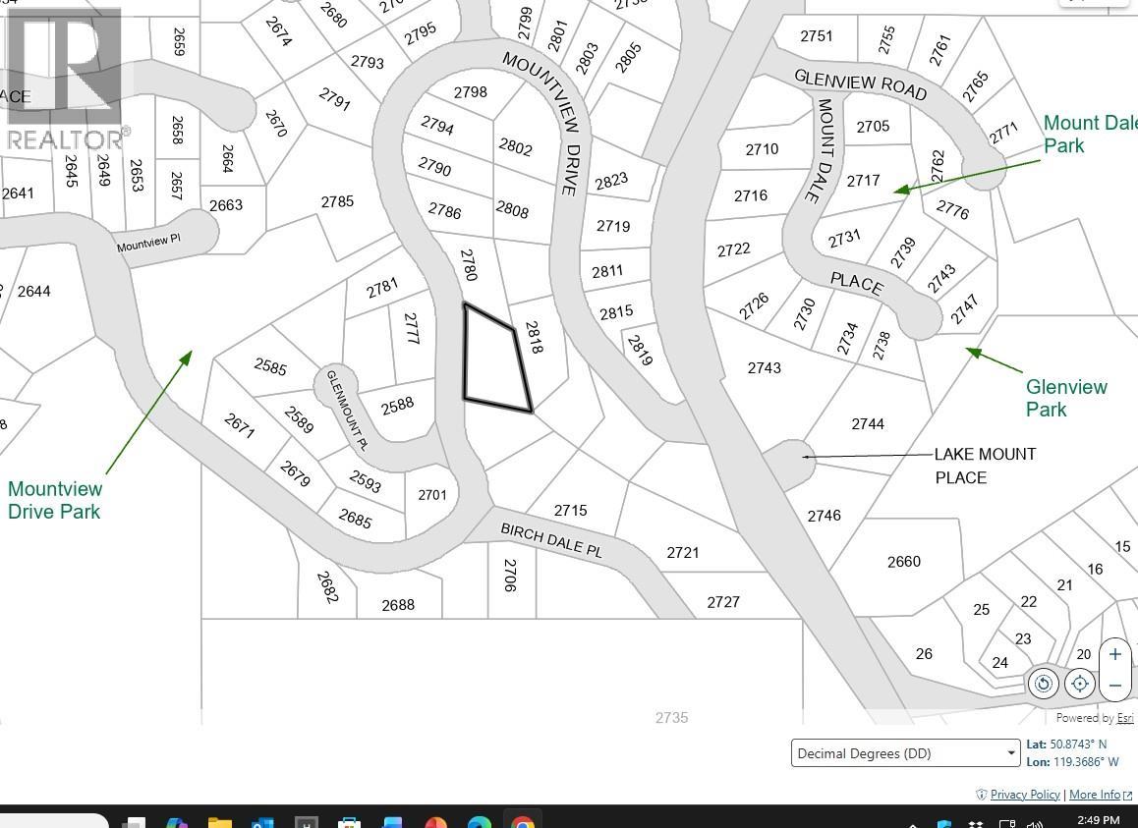
Task: Click parcel number 2593
Action: (365, 481)
